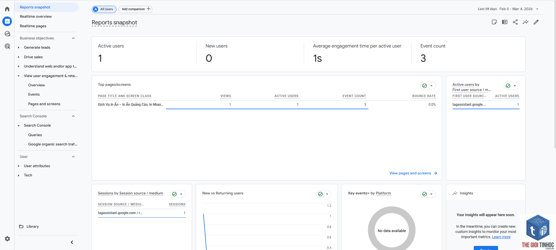Click First user source / medium dimension link
Image resolution: width=556 pixels, height=250 pixels.
point(472,90)
